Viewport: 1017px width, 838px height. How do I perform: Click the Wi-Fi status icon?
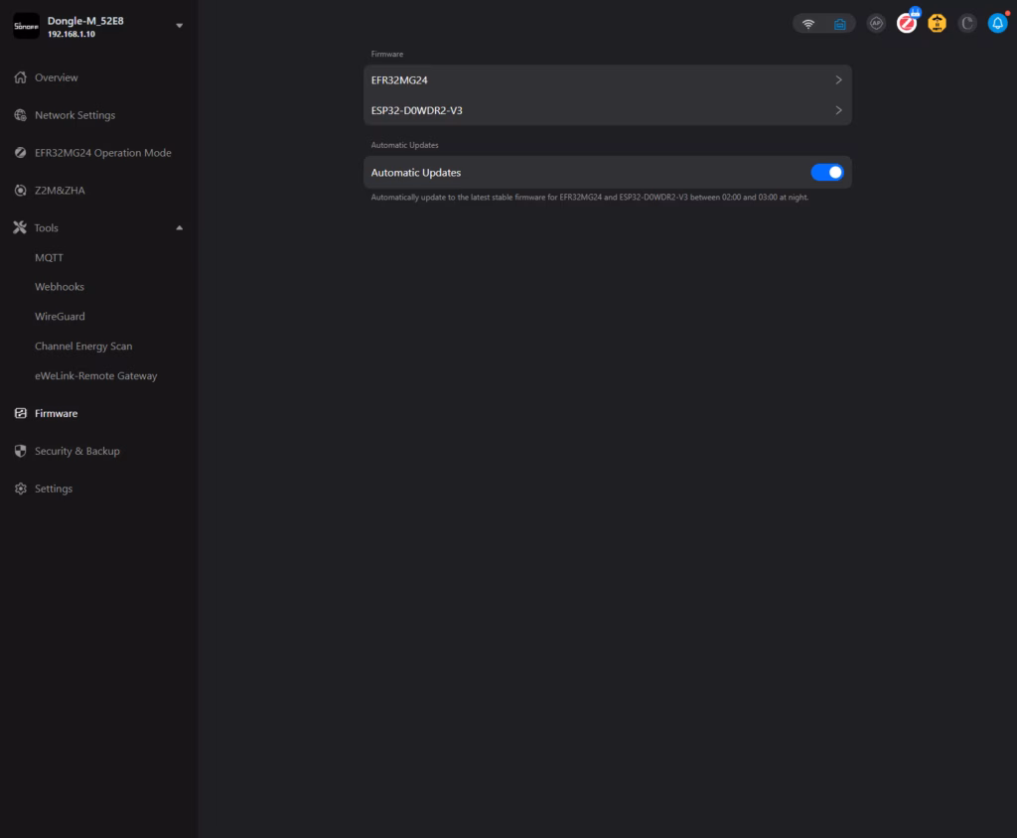(808, 24)
